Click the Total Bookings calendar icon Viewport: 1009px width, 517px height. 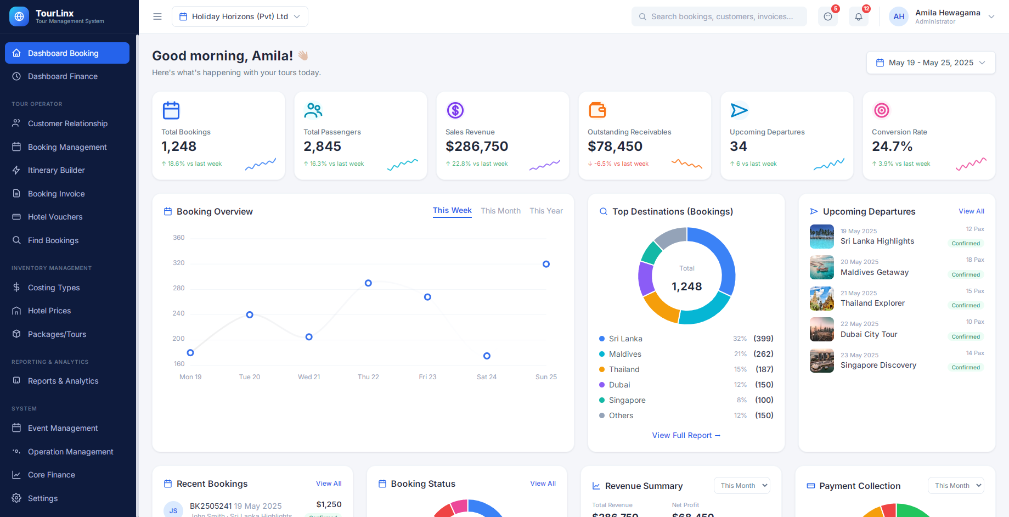tap(171, 110)
